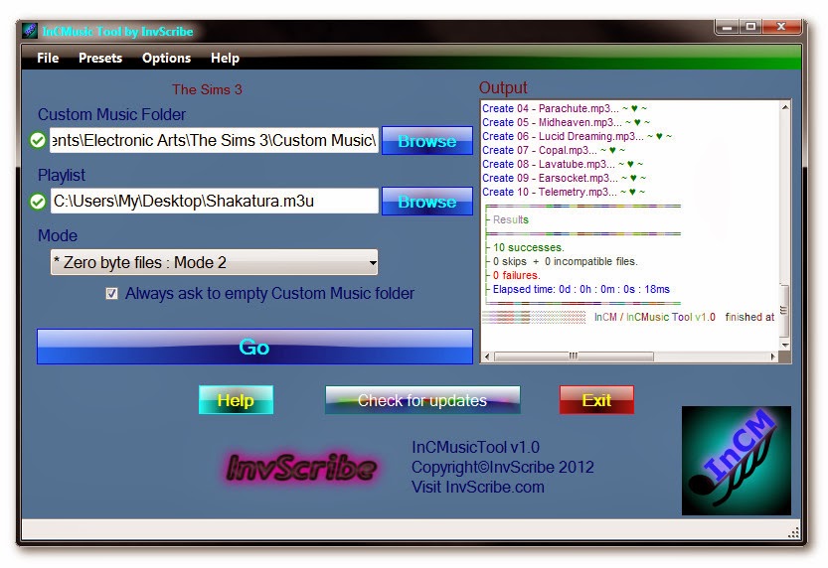Click the 0 failures result line
Viewport: 828px width, 568px height.
click(516, 275)
